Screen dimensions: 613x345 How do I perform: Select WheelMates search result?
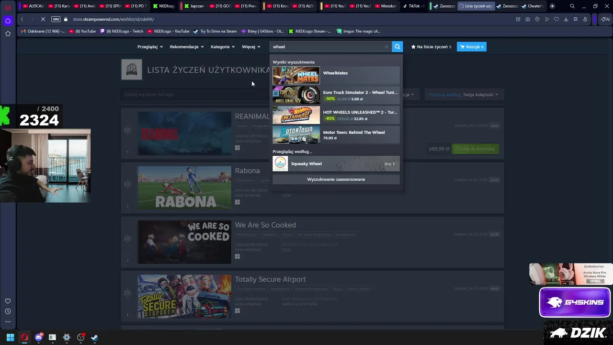[336, 75]
